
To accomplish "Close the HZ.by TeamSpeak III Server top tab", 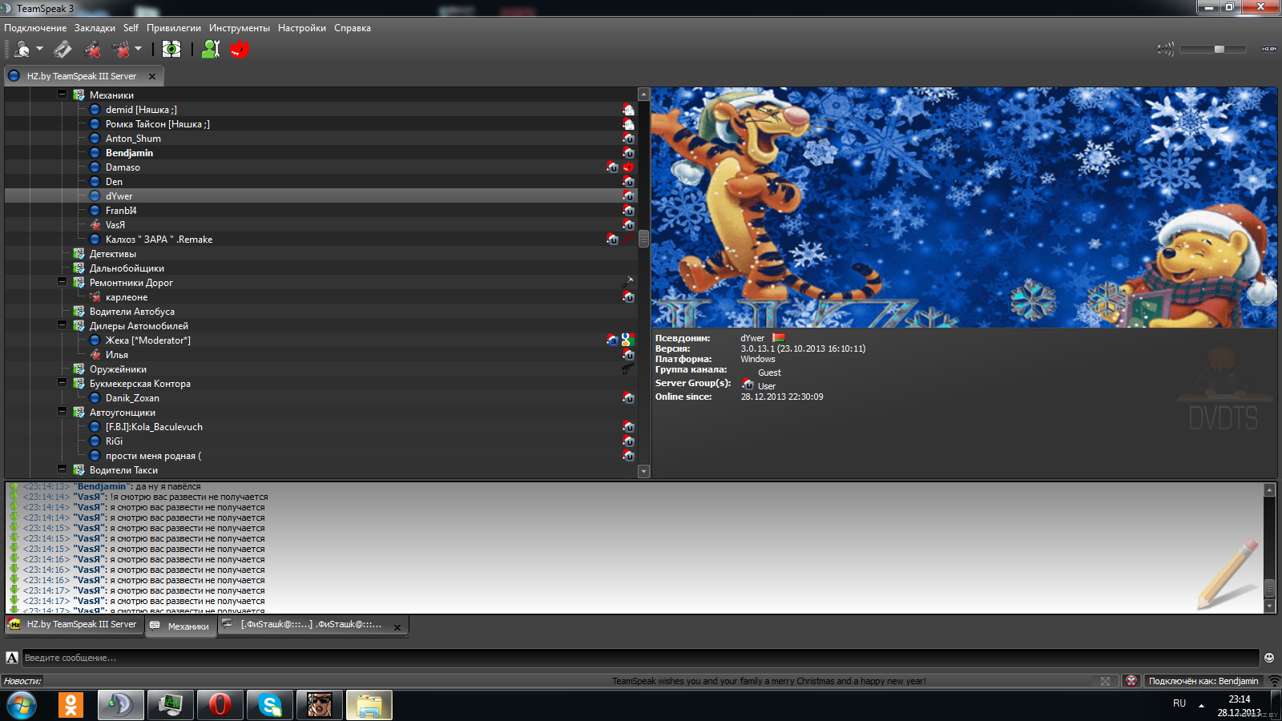I will pos(152,77).
